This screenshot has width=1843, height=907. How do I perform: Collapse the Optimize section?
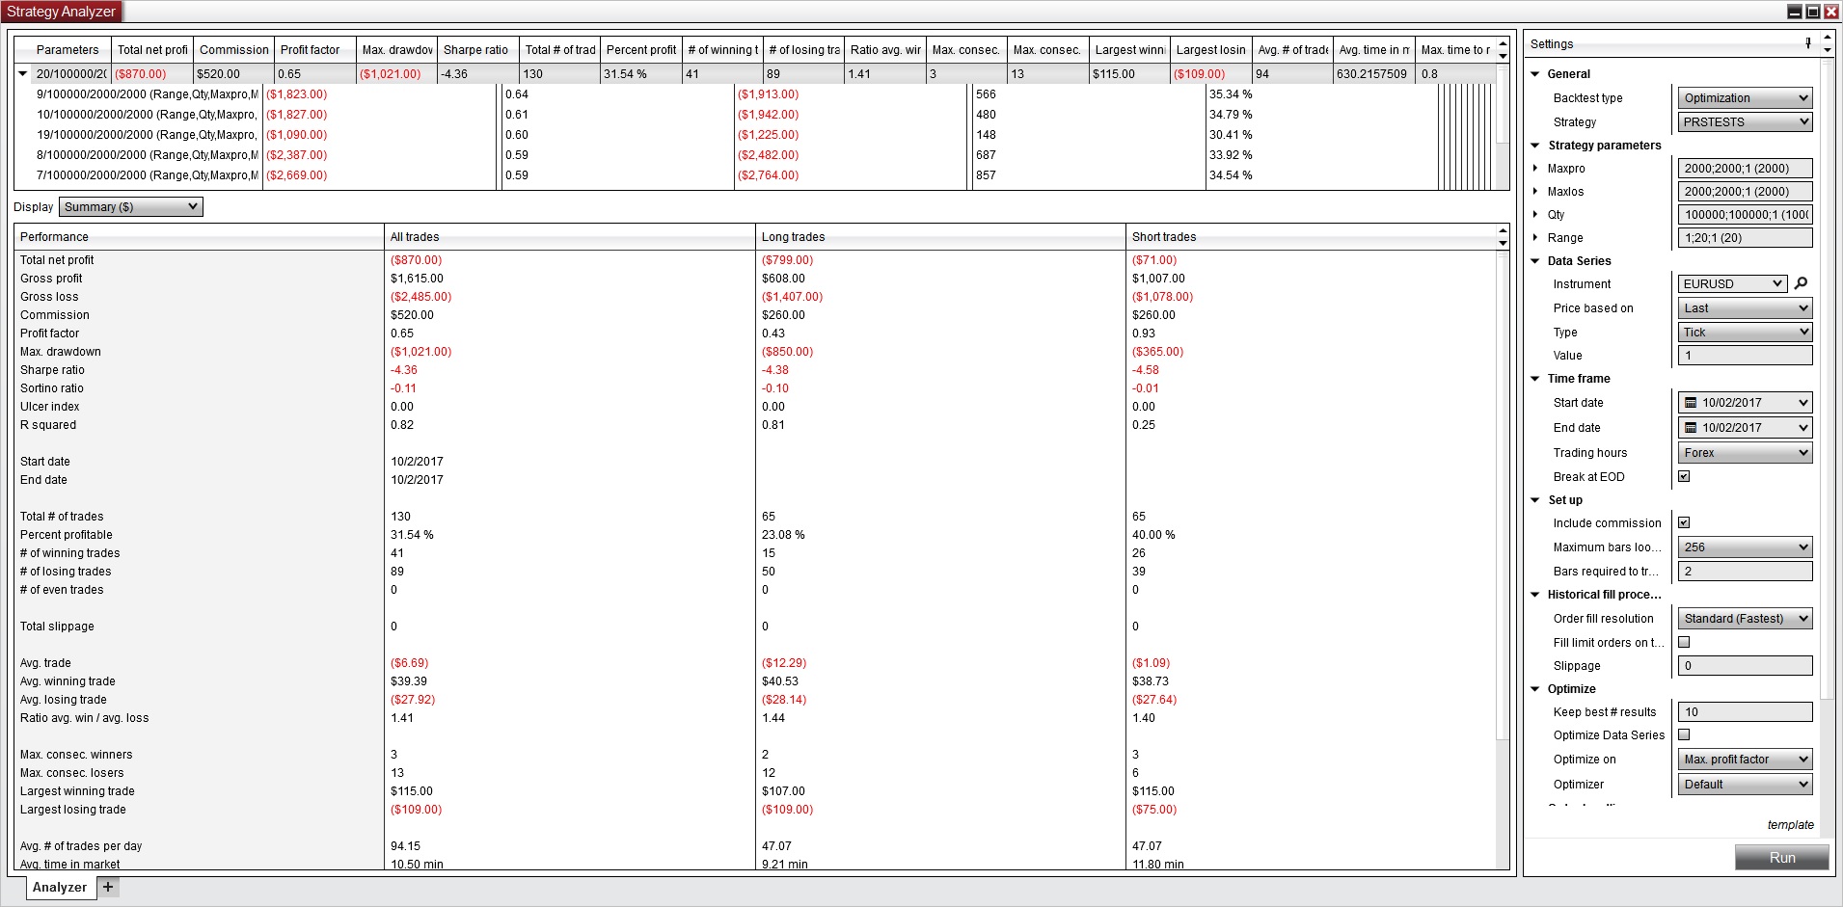pos(1535,689)
